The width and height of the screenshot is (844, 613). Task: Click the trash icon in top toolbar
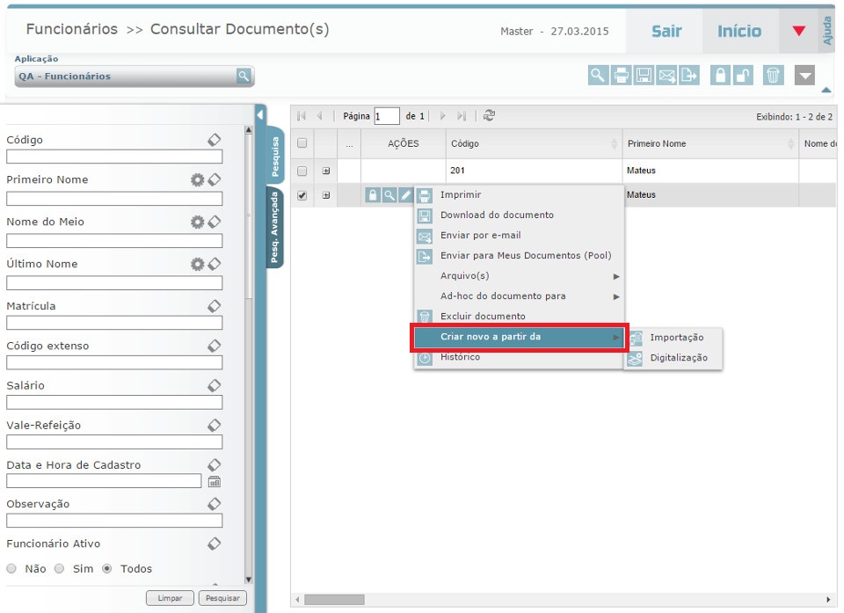pos(773,76)
